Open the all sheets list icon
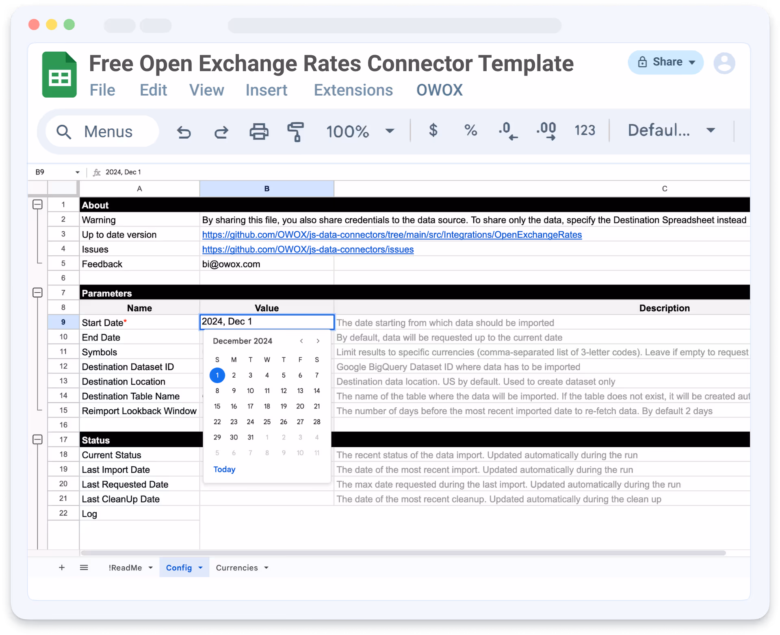 click(84, 568)
